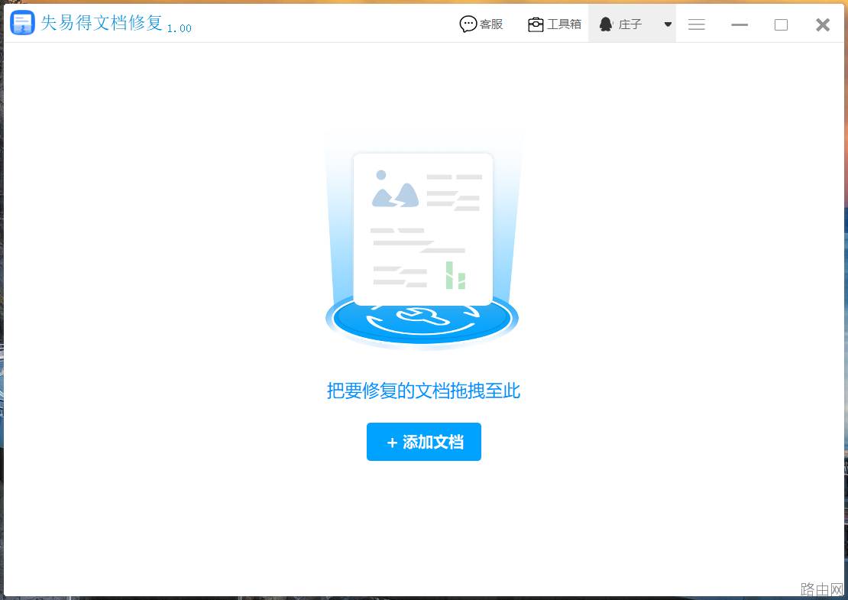
Task: Click the picture icon in document illustration
Action: pyautogui.click(x=395, y=189)
